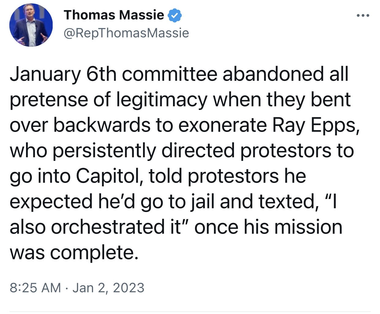Click the phrase "pretense of legitimacy"
Viewport: 380px width, 314px height.
pyautogui.click(x=108, y=100)
